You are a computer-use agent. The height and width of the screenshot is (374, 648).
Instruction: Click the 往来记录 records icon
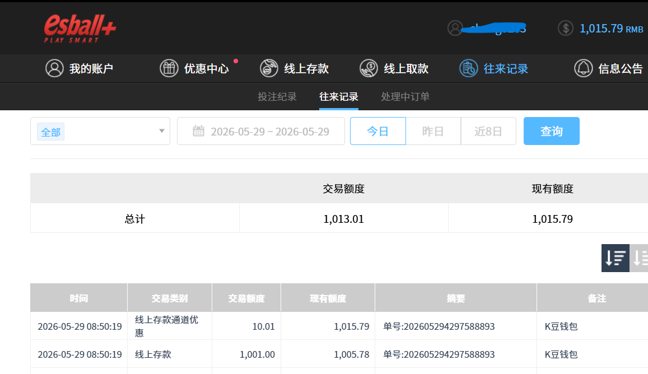[469, 68]
